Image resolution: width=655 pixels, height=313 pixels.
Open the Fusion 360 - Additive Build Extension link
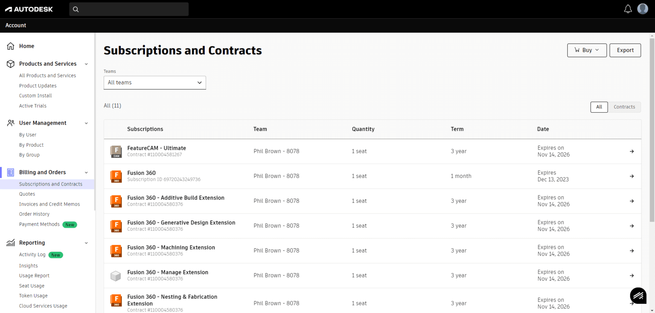[x=176, y=198]
